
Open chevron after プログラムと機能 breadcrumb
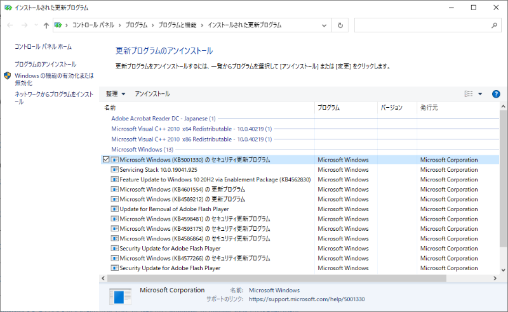click(202, 25)
